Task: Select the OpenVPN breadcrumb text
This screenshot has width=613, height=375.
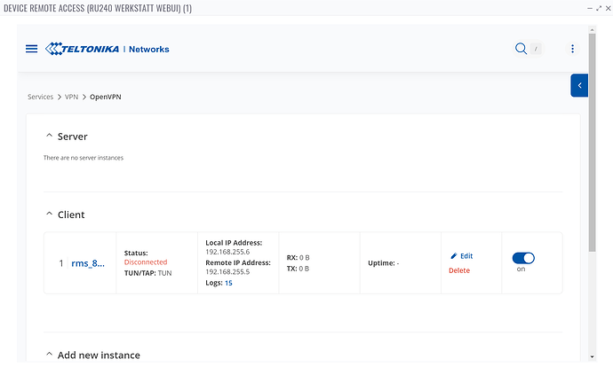Action: click(106, 97)
